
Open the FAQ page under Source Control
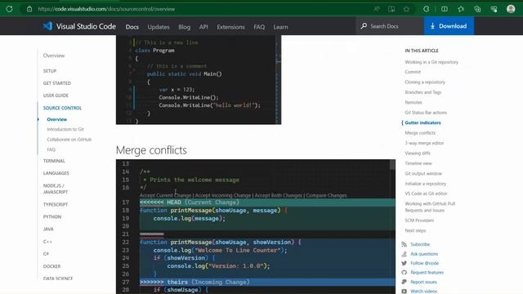(51, 149)
